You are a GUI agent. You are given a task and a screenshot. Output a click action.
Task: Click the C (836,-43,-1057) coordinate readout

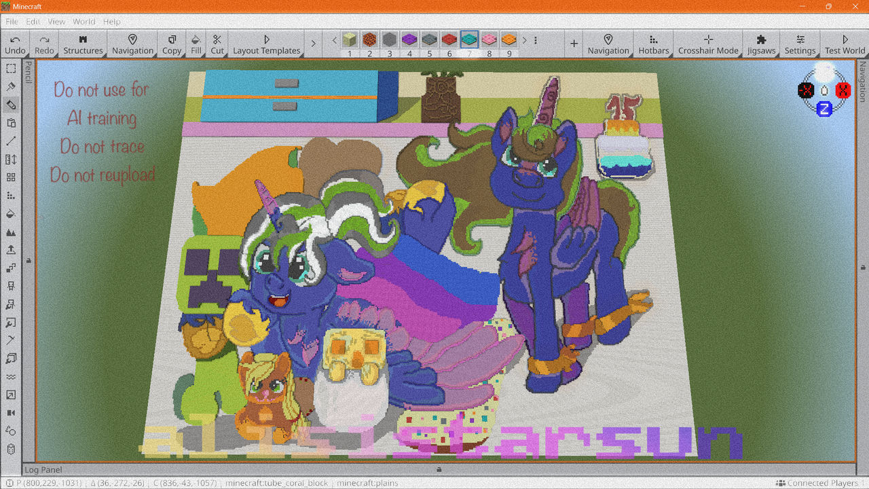(x=185, y=483)
